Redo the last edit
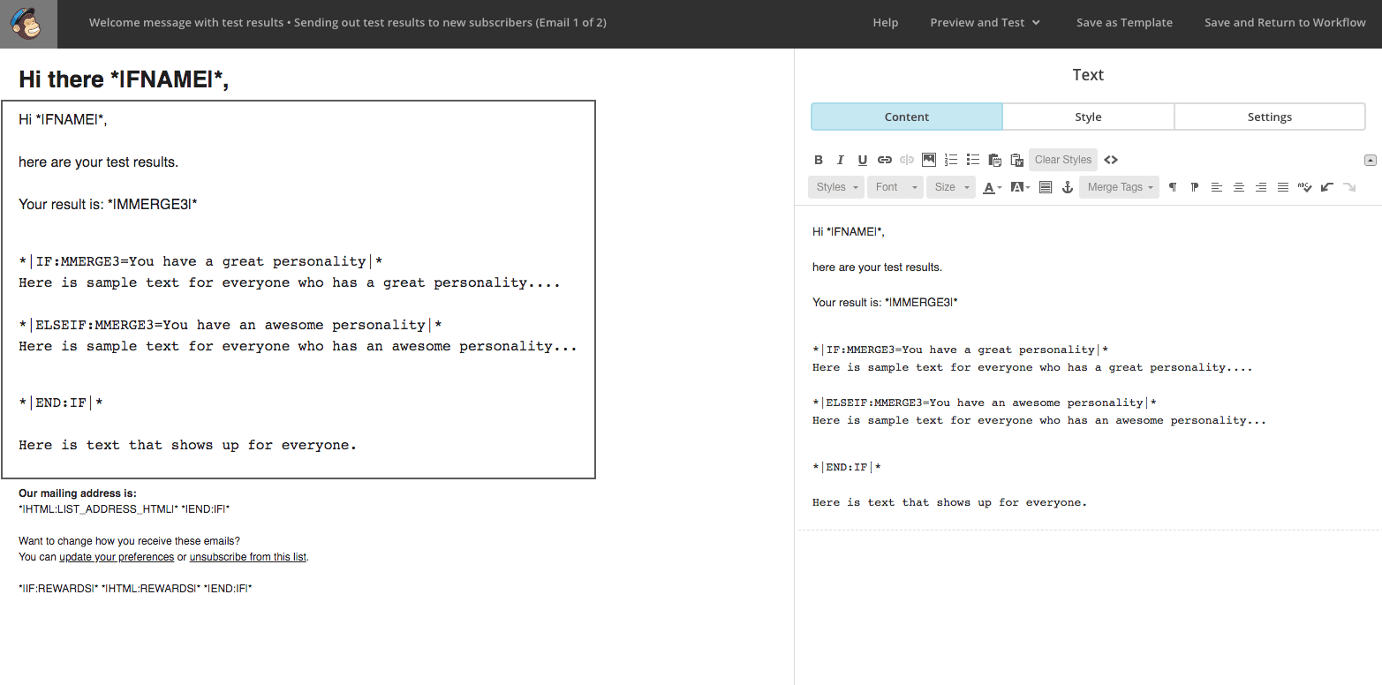This screenshot has width=1382, height=685. click(1349, 187)
